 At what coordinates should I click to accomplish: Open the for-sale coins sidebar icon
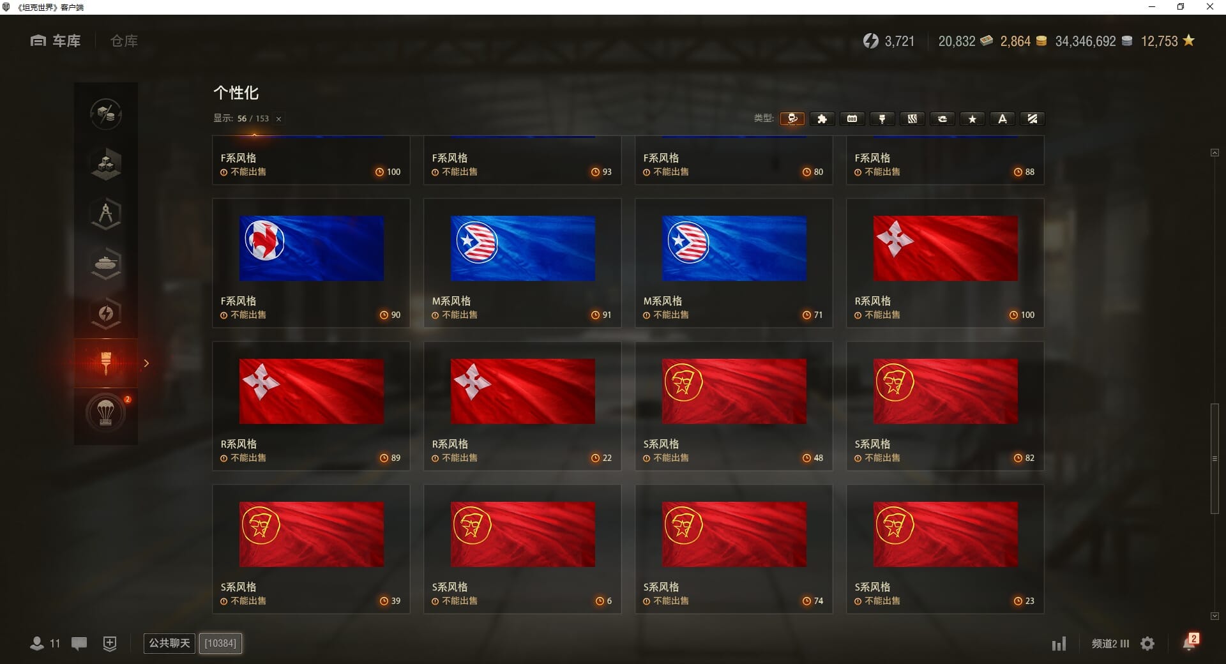tap(106, 114)
